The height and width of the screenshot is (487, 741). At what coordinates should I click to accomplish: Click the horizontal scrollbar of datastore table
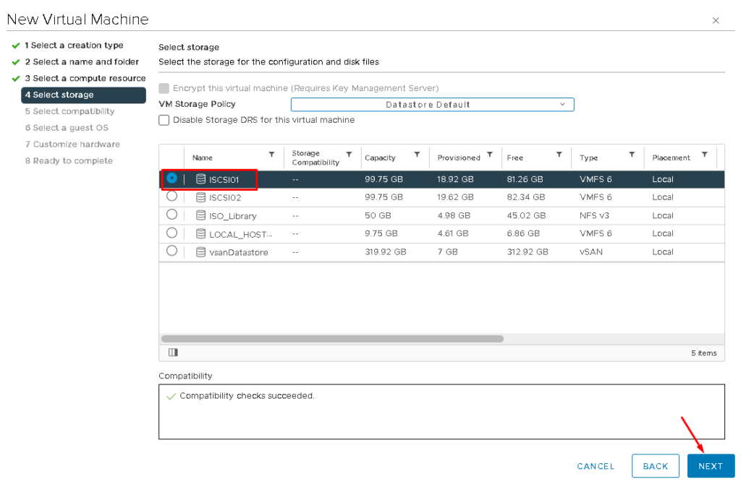pos(332,338)
